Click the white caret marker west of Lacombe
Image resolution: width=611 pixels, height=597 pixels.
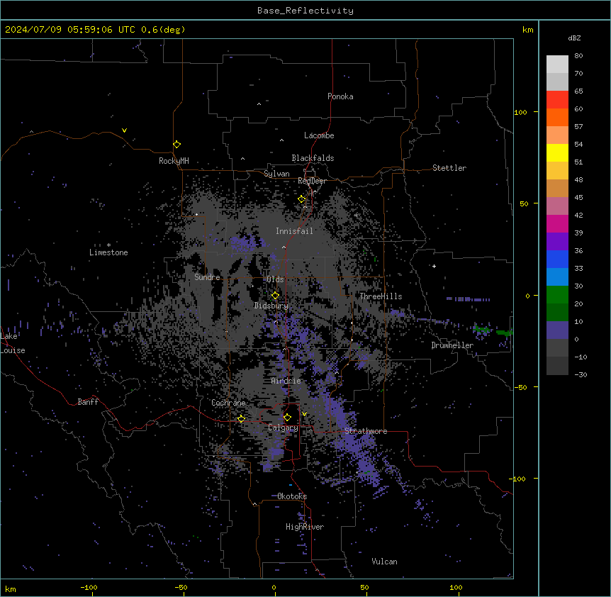pos(281,140)
